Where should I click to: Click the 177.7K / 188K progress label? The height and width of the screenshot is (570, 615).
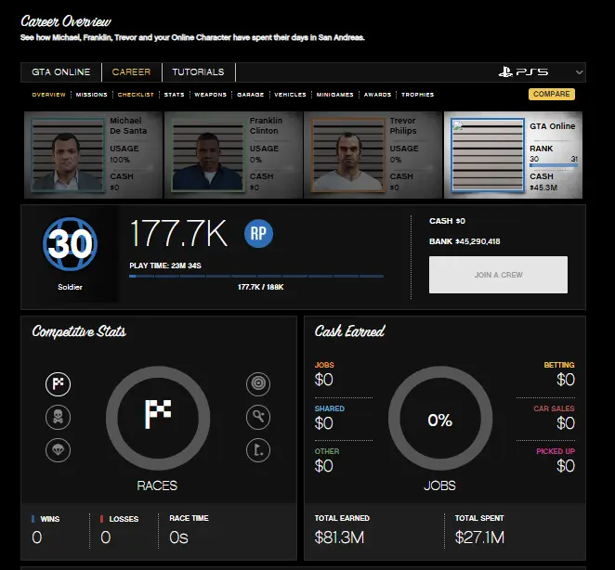pos(260,288)
